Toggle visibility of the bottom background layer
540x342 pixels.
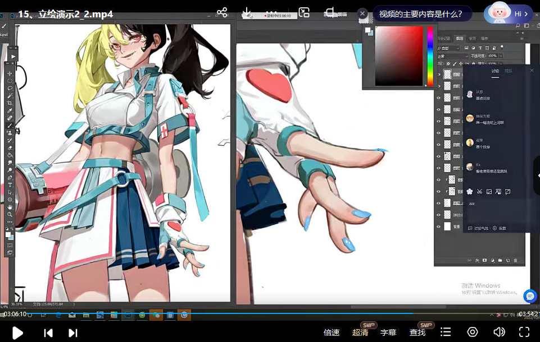point(439,227)
